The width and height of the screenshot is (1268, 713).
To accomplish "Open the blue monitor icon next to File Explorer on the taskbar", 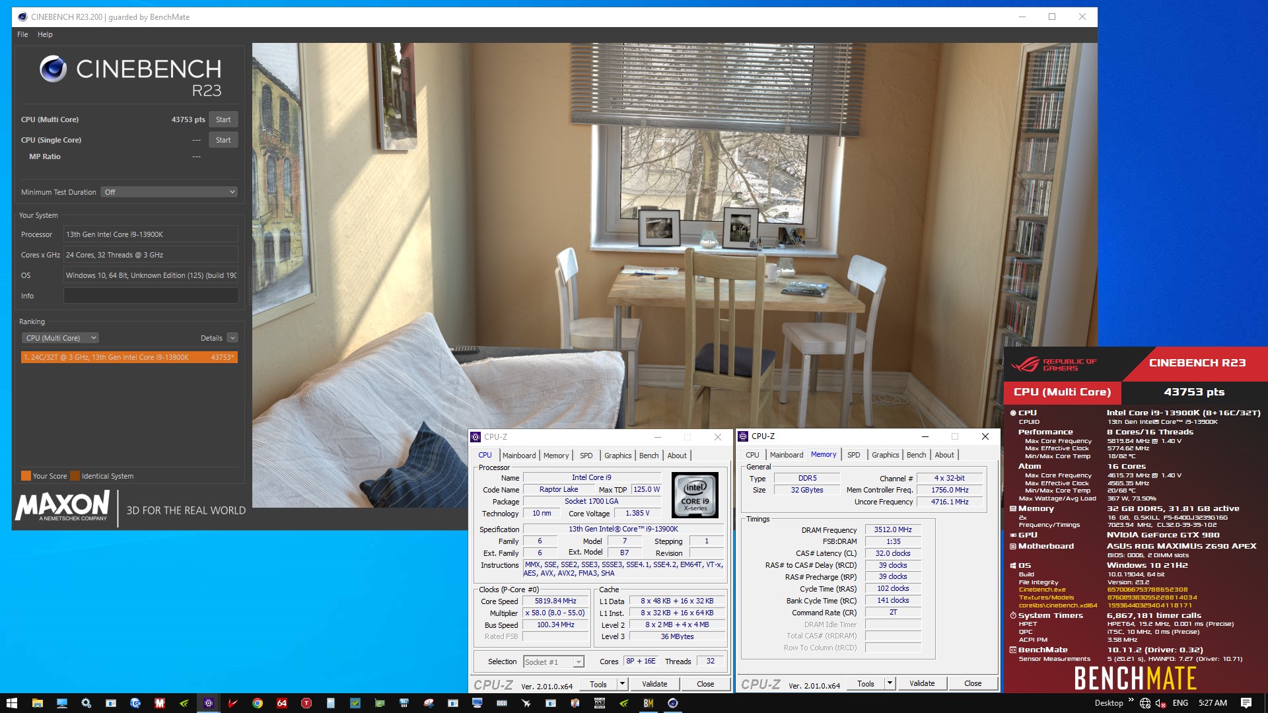I will click(61, 703).
